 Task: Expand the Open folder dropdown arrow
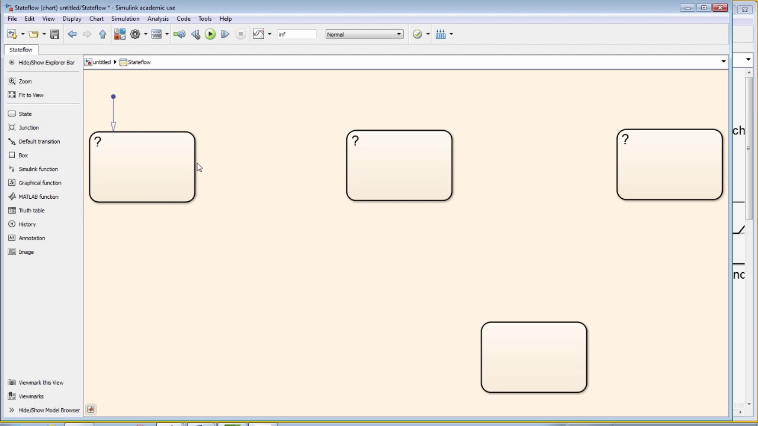tap(44, 34)
